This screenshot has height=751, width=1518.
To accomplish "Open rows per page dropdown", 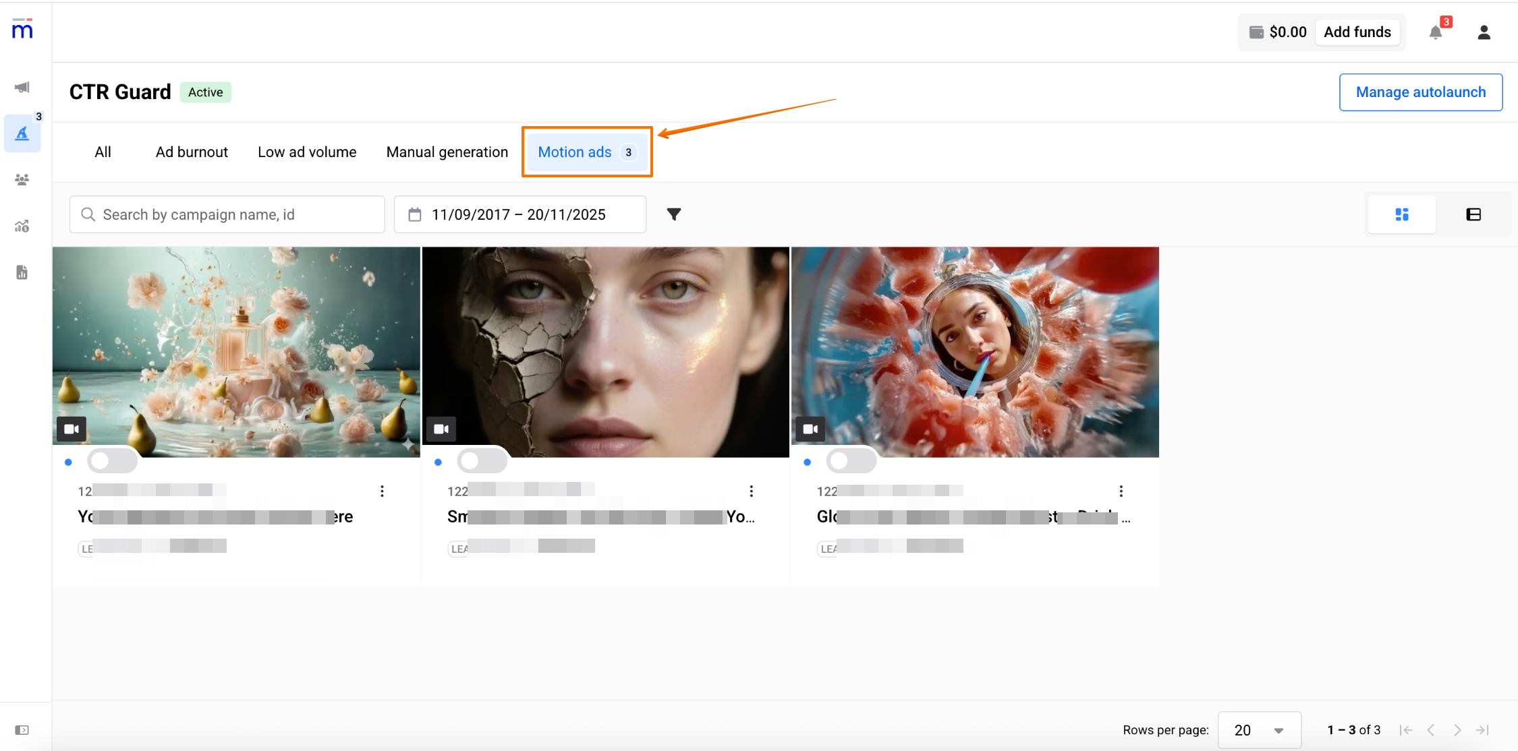I will (x=1259, y=730).
